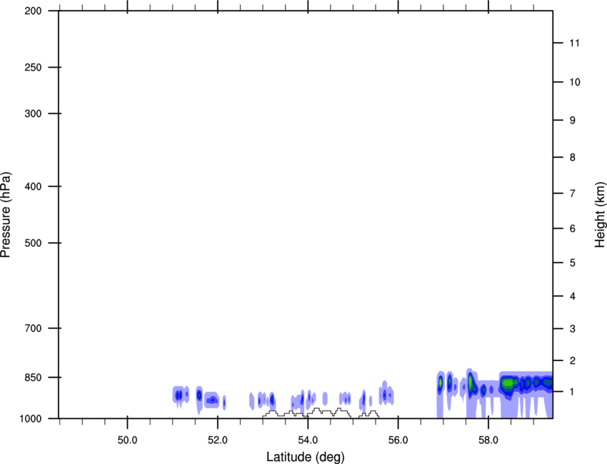Click latitude tick label 58.0
This screenshot has width=607, height=464.
pyautogui.click(x=488, y=440)
